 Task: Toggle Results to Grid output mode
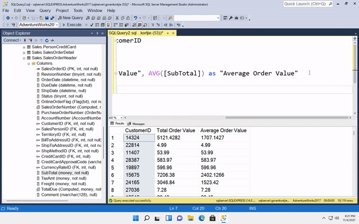pyautogui.click(x=139, y=24)
